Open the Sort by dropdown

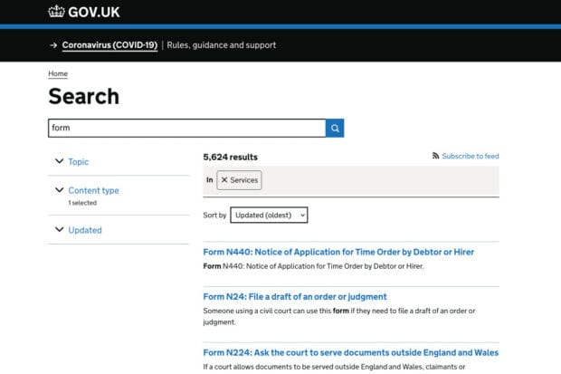[269, 215]
